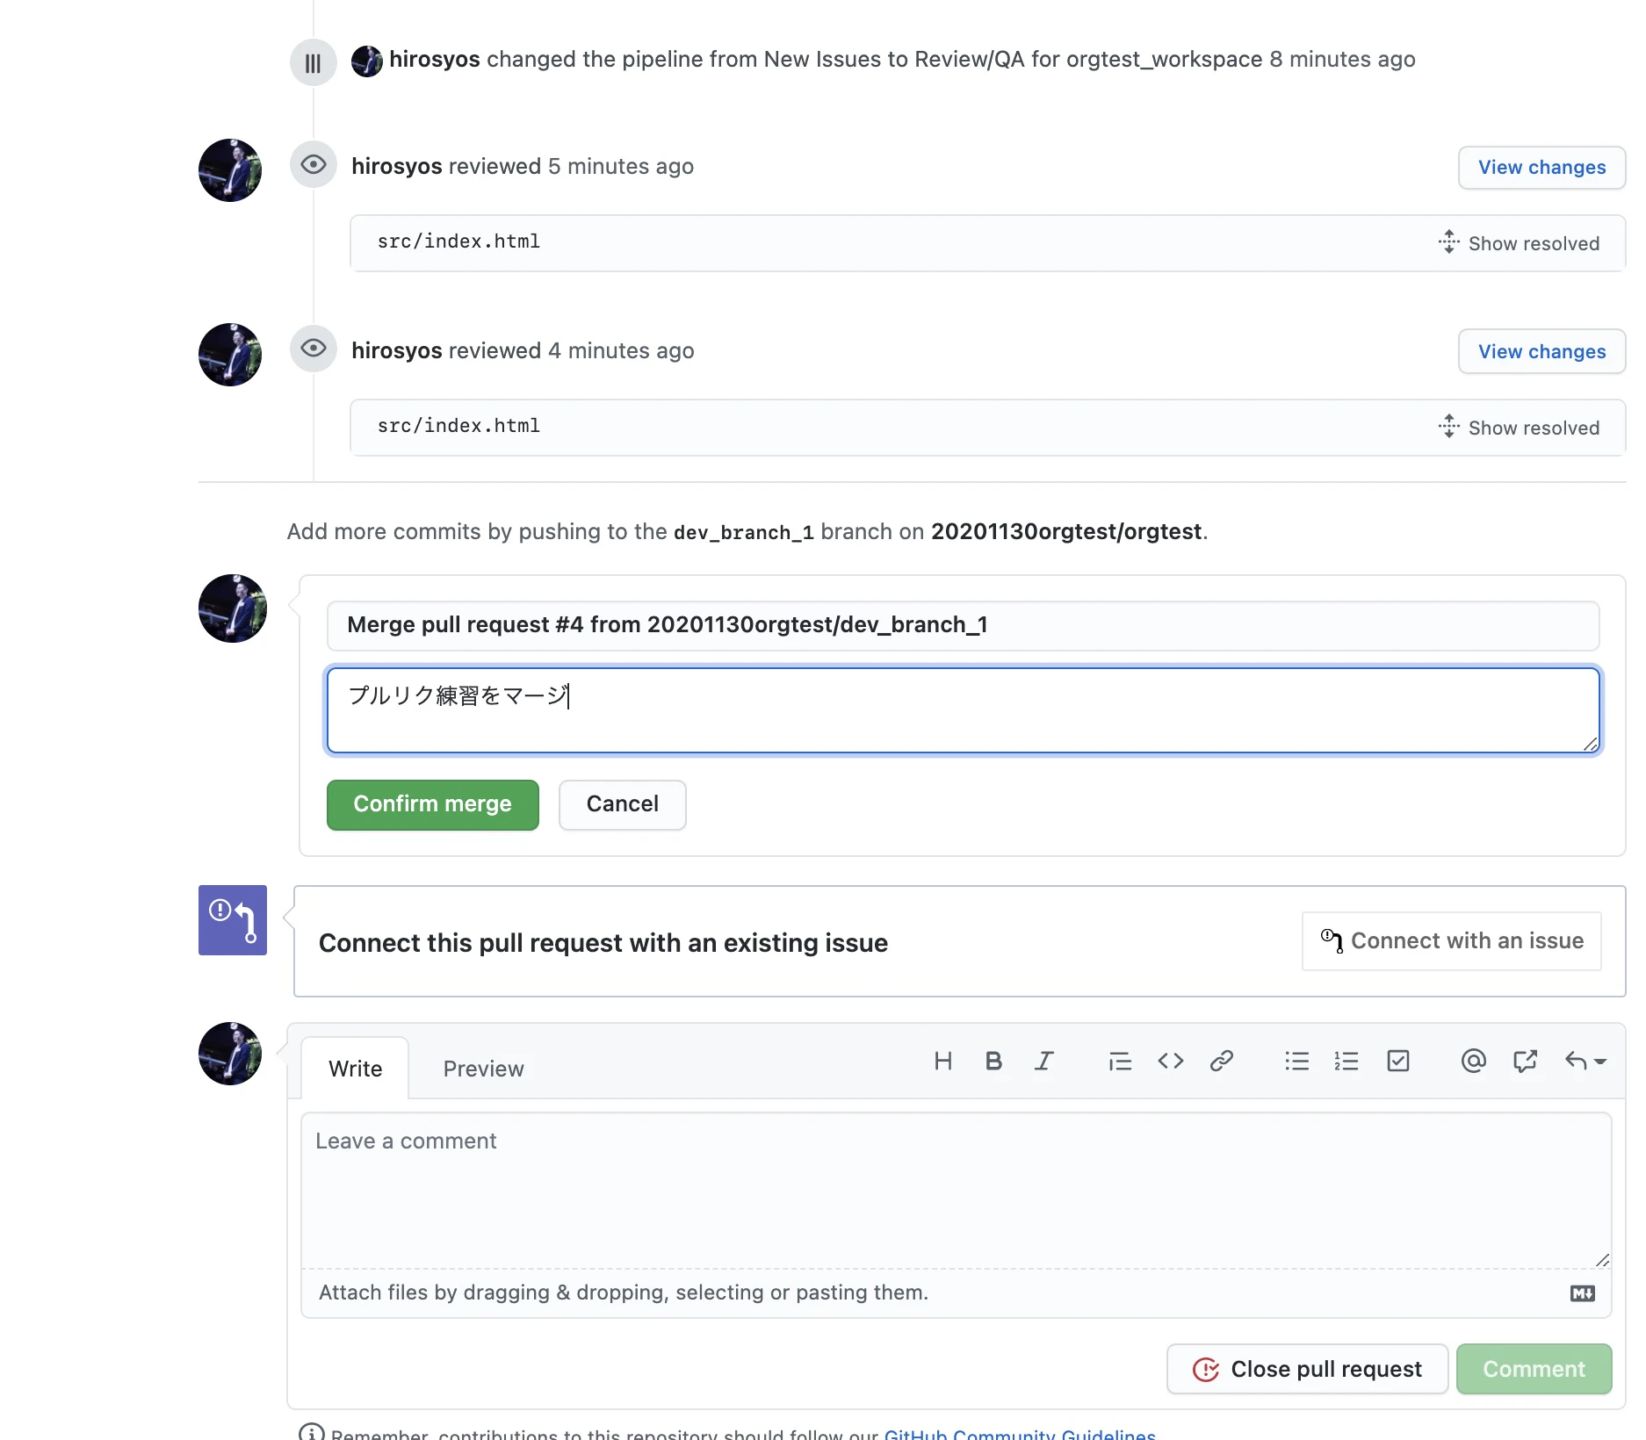Click the avatar beside the comment box

point(230,1054)
